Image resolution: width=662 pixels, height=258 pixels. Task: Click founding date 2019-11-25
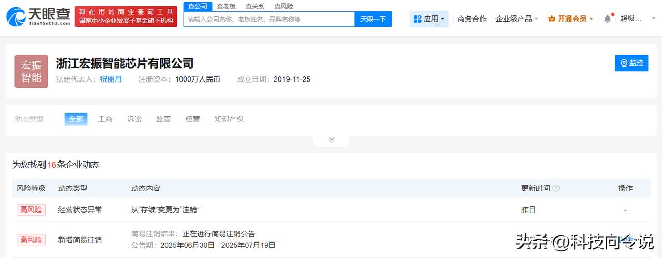click(292, 79)
